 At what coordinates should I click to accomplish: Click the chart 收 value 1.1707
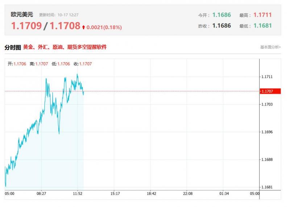pyautogui.click(x=86, y=64)
